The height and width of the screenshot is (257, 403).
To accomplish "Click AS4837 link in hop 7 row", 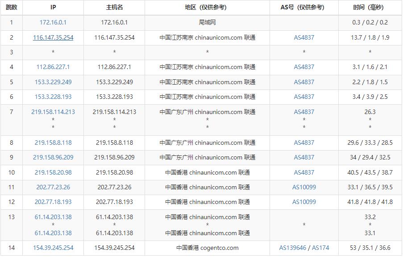I will point(304,112).
